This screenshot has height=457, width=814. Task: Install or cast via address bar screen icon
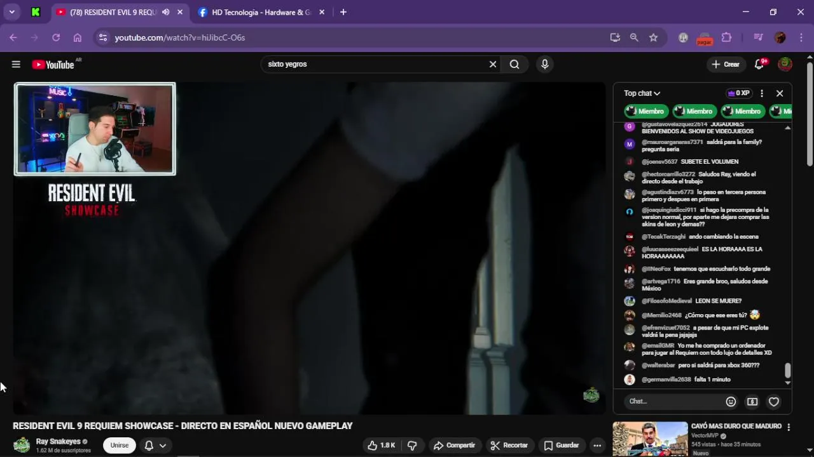coord(615,37)
